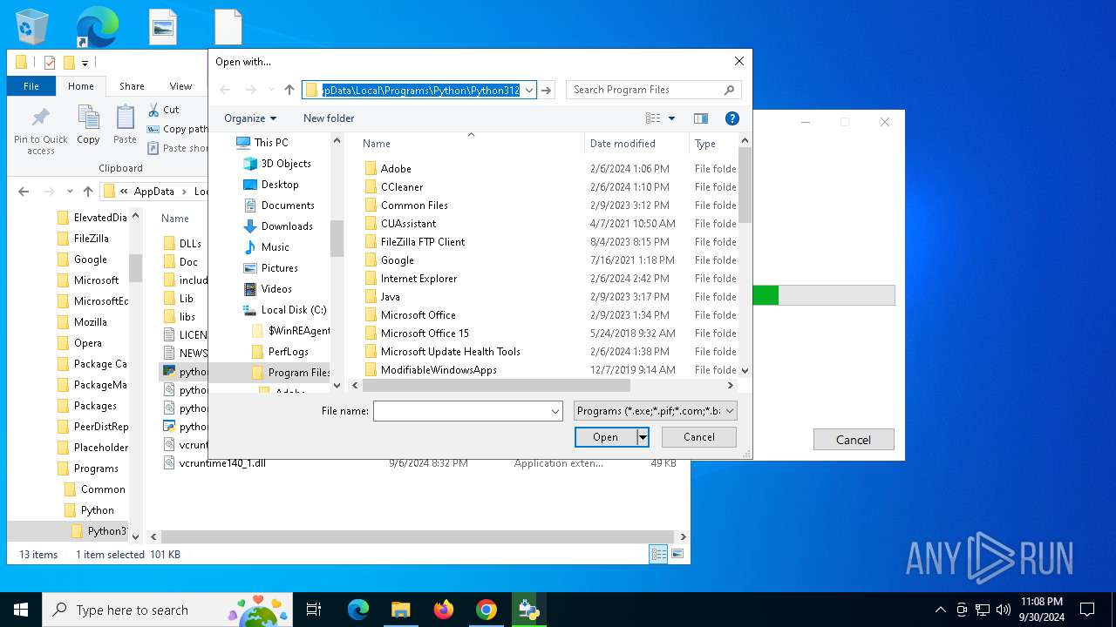Click the Go arrow next to address bar
The image size is (1116, 627).
547,90
